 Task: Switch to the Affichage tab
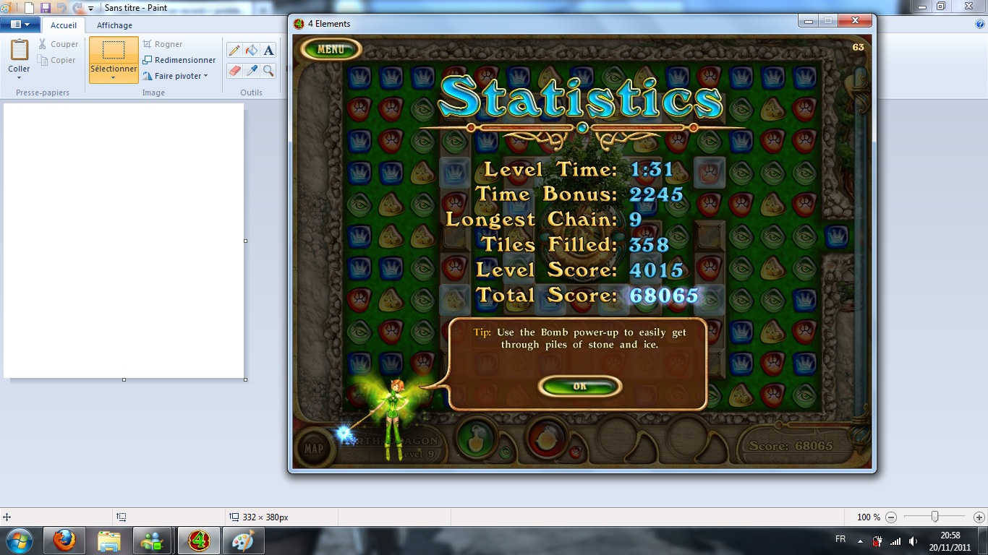coord(114,25)
